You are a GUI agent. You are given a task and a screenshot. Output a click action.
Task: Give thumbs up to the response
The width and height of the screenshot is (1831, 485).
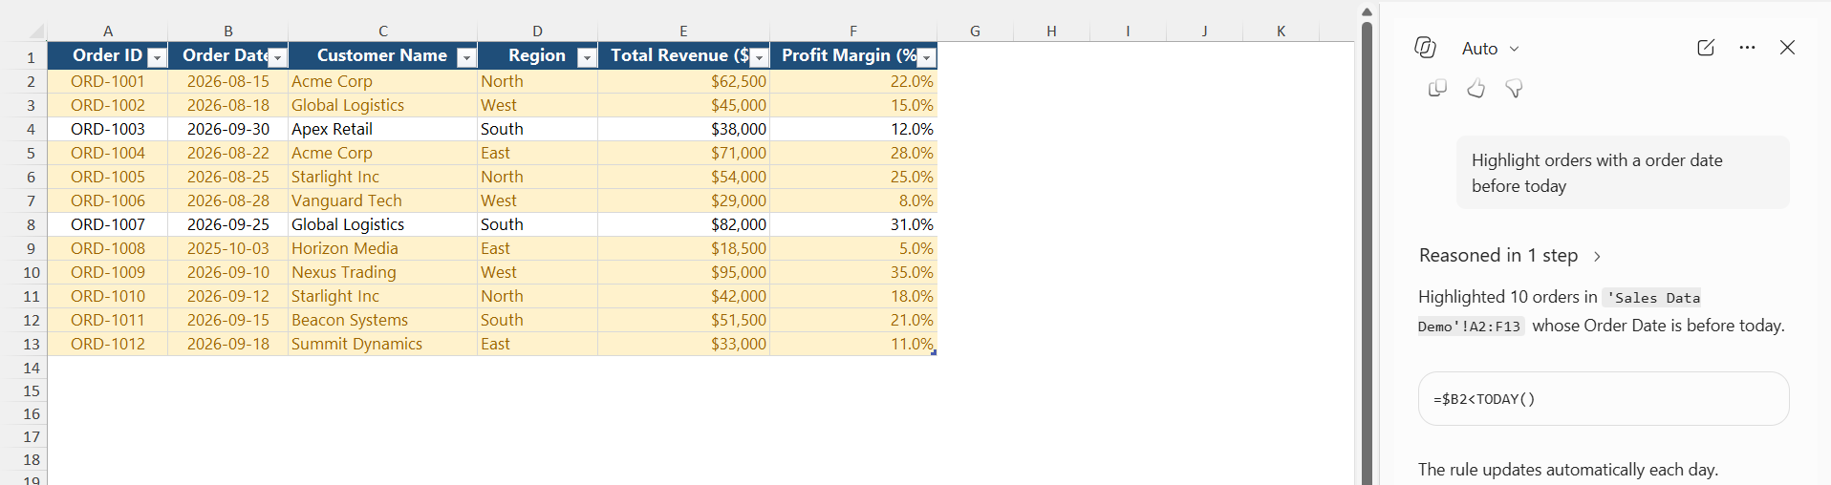[x=1476, y=89]
